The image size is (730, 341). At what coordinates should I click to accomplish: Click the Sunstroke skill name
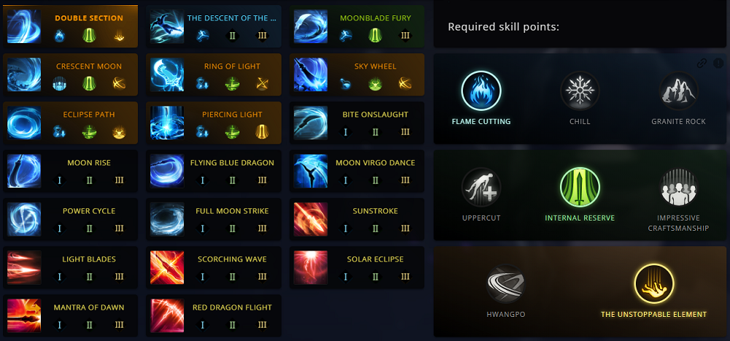tap(375, 211)
